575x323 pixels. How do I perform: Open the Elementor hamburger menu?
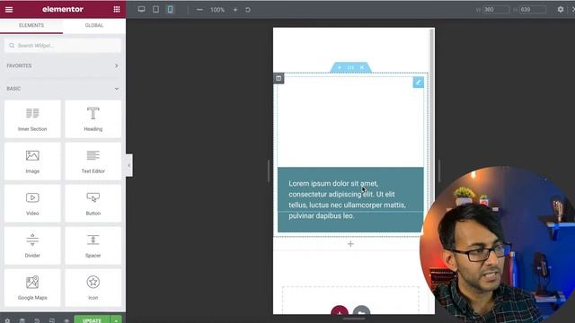pyautogui.click(x=9, y=10)
